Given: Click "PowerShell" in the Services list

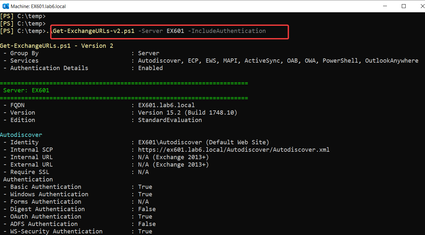Looking at the screenshot, I should point(340,61).
